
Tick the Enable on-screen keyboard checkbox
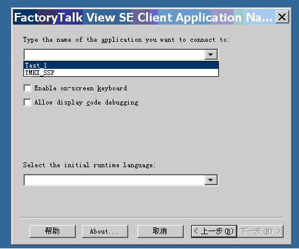[27, 89]
